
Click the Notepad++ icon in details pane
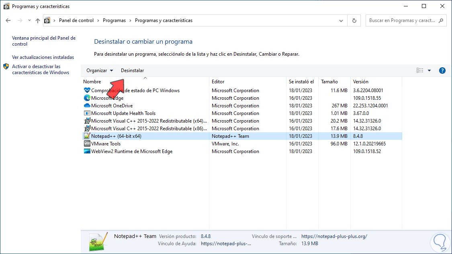98,241
